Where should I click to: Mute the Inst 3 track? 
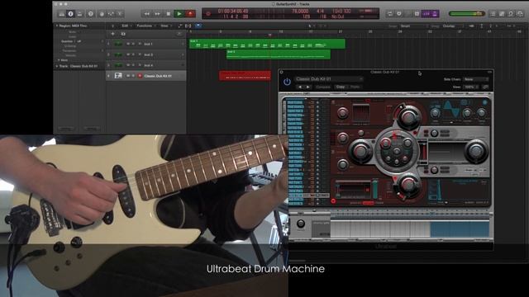tap(128, 54)
